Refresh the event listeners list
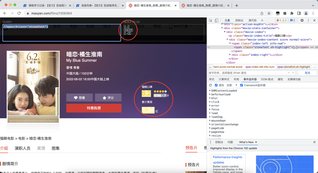The image size is (318, 173). tap(210, 85)
